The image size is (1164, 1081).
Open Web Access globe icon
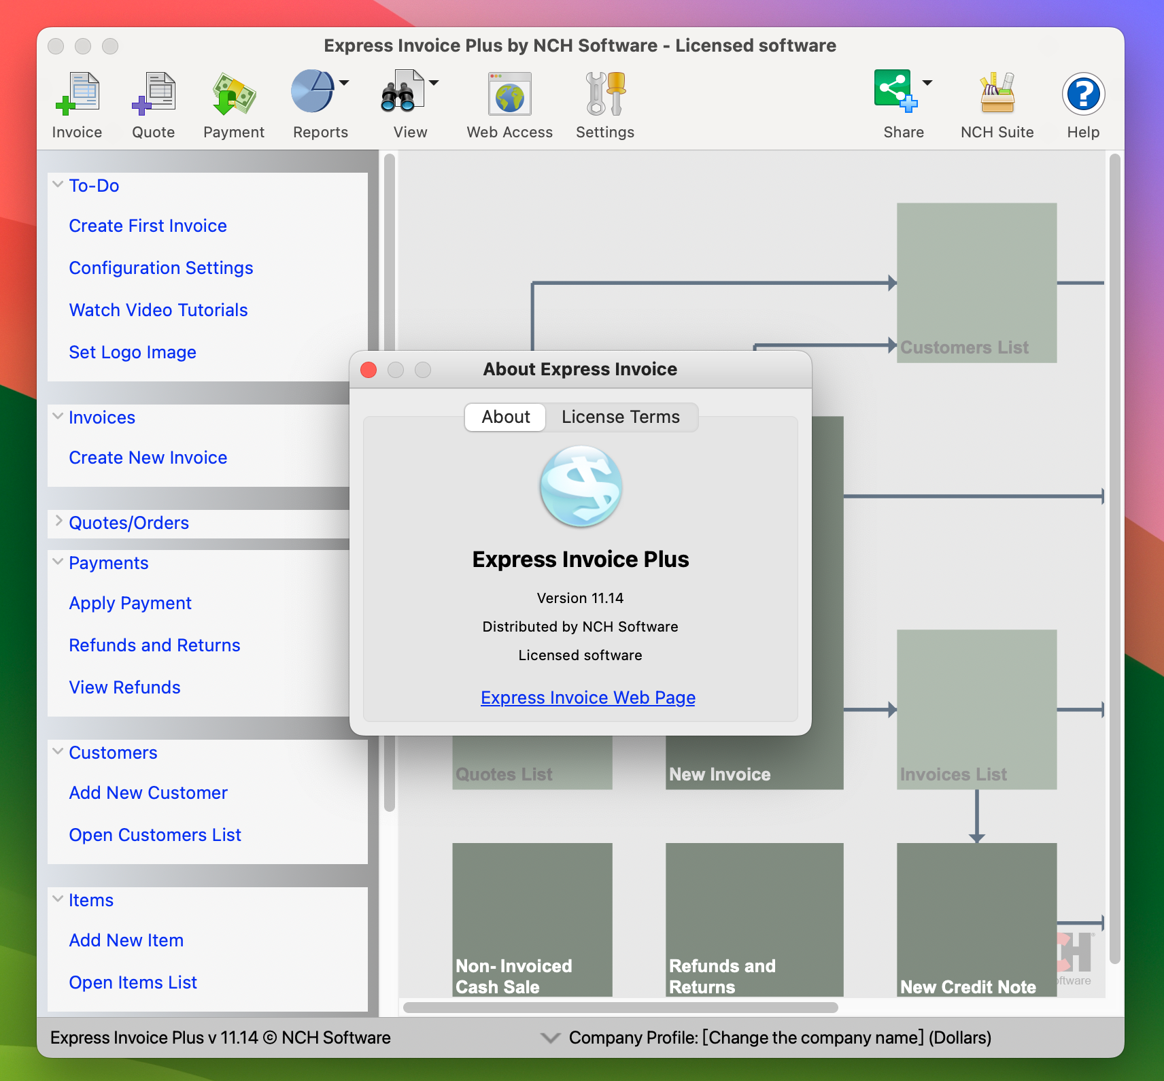pyautogui.click(x=510, y=94)
